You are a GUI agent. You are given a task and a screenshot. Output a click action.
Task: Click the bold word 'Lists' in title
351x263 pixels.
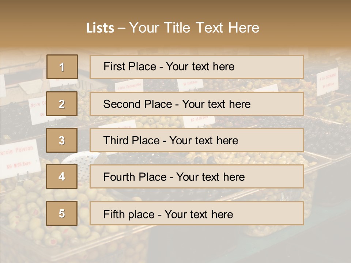[100, 28]
